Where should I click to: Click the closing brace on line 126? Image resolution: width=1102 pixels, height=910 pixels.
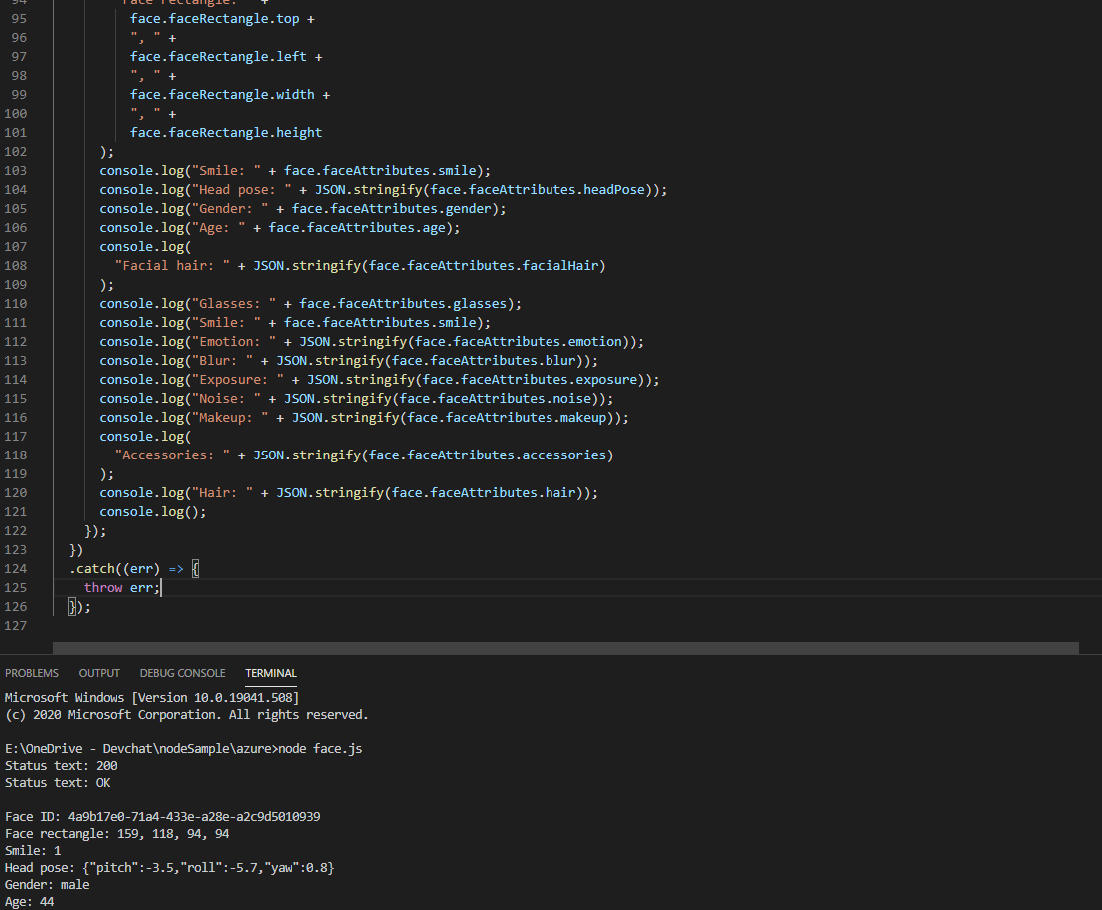(70, 606)
